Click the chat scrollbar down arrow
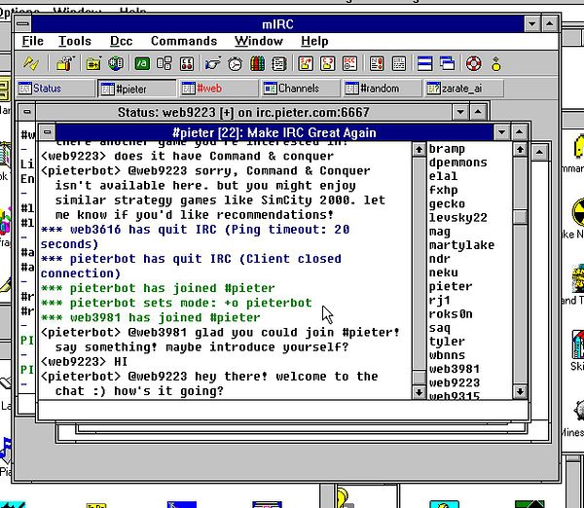Screen dimensions: 584x508 click(x=419, y=392)
